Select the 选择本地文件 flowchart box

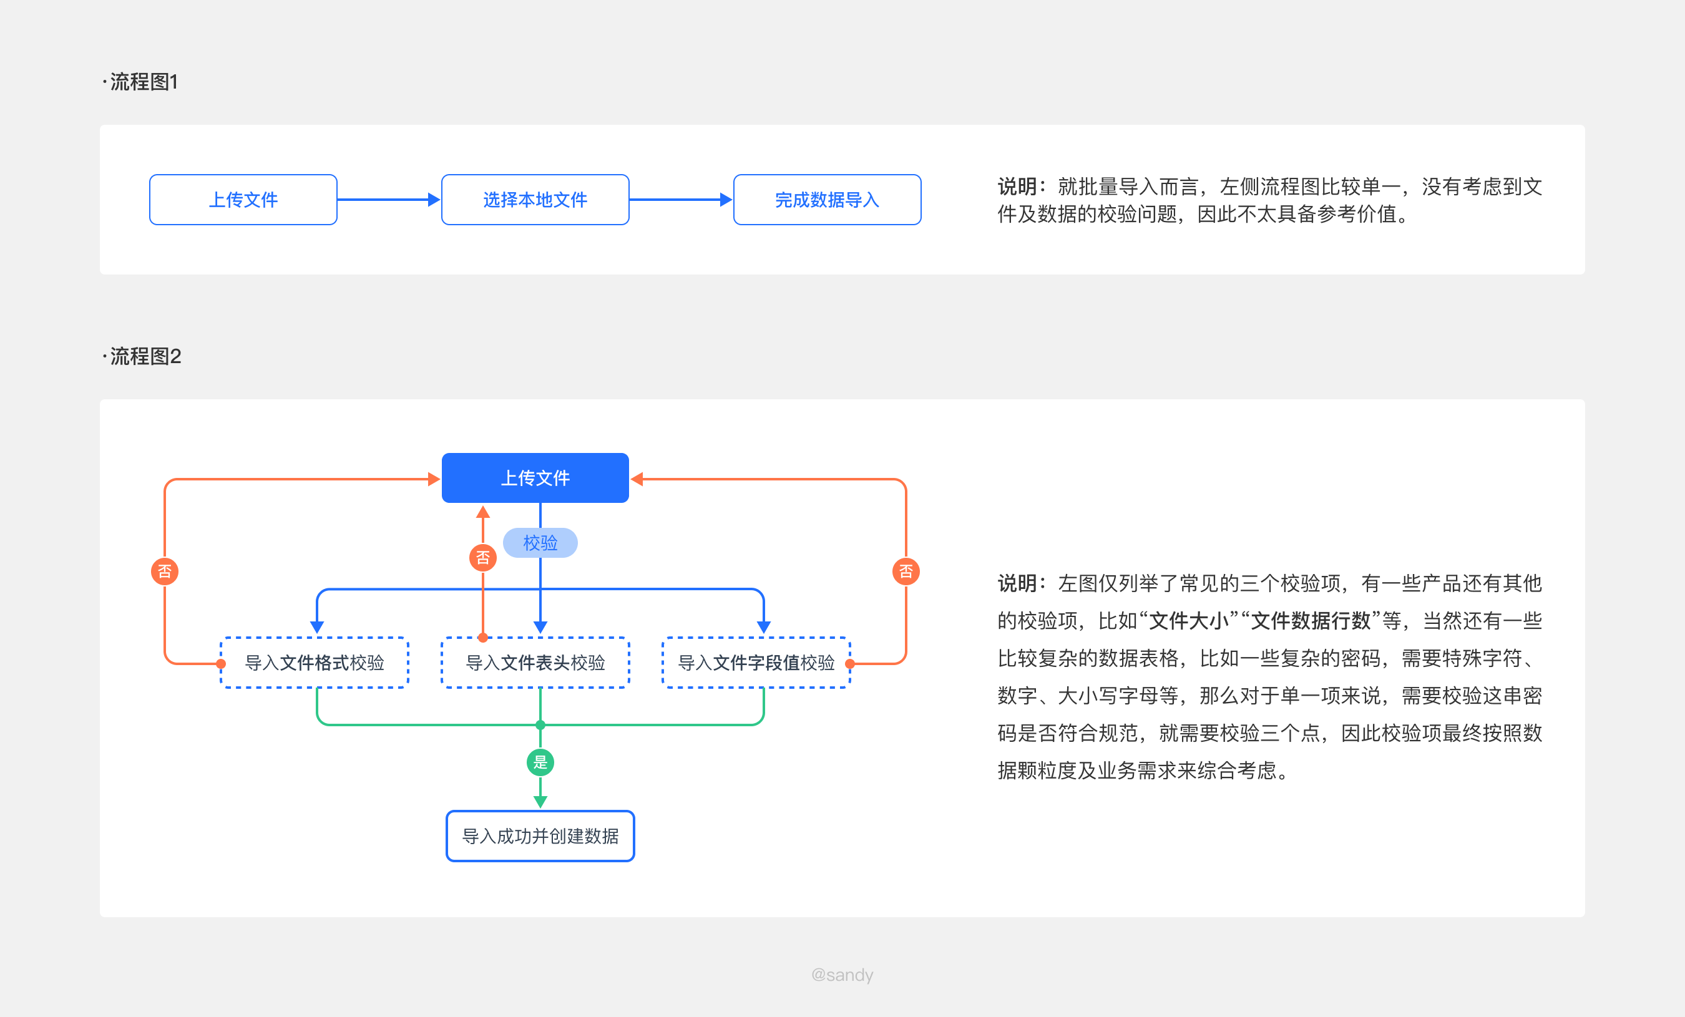(x=535, y=200)
